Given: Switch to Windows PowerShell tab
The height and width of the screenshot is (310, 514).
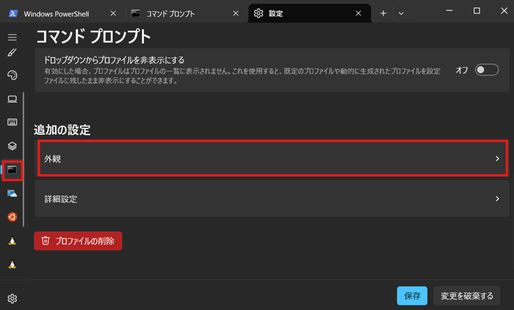Looking at the screenshot, I should (62, 13).
